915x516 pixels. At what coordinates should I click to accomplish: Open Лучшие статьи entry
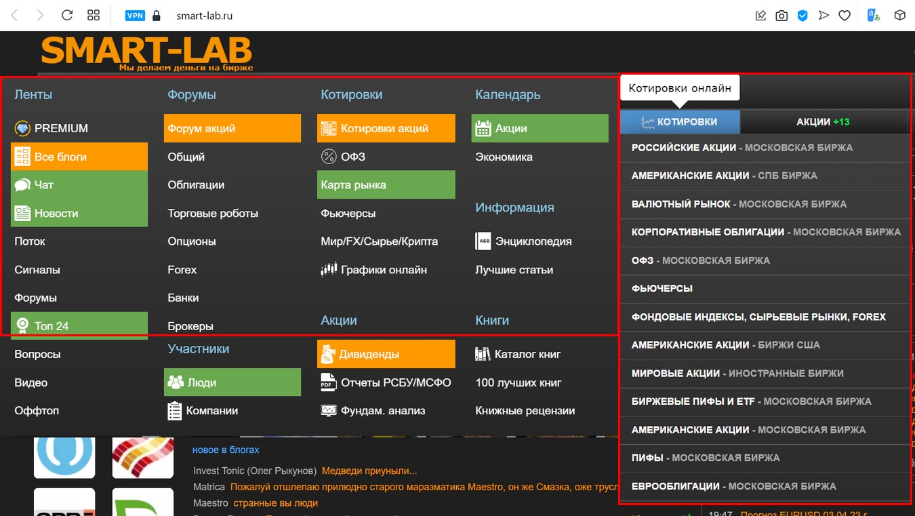point(514,269)
